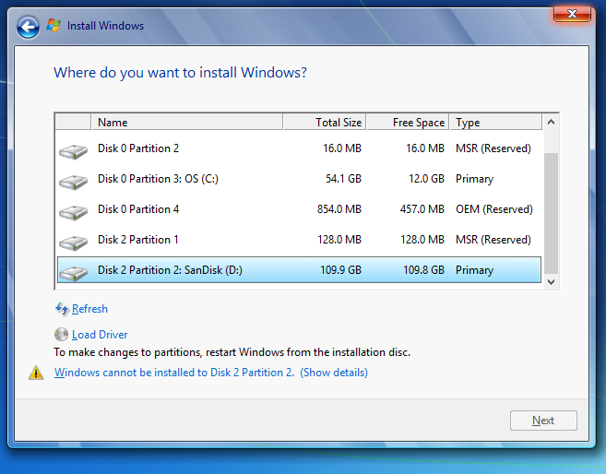Sort by the Free Space column header

coord(408,122)
